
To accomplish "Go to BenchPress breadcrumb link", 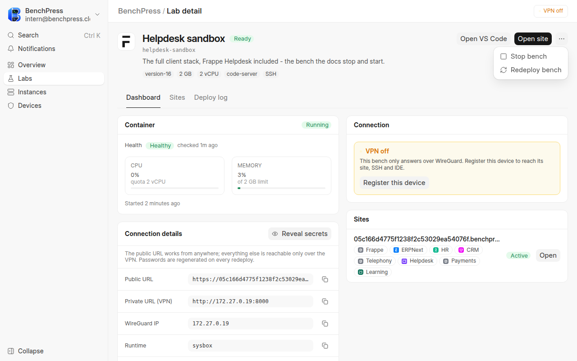I will 139,11.
